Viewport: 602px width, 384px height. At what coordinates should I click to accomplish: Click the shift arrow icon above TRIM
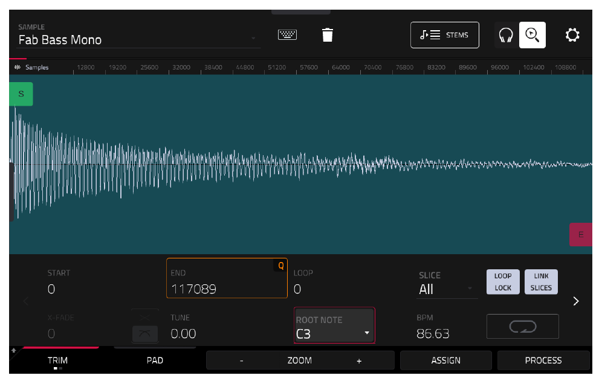click(14, 350)
